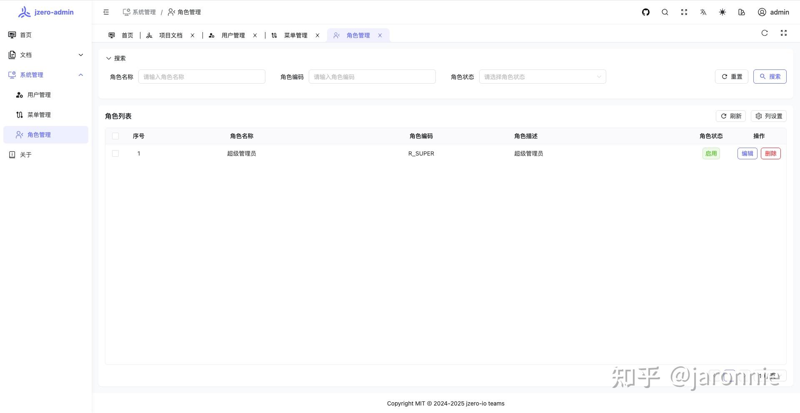The width and height of the screenshot is (800, 413).
Task: Click the 文档 sidebar document icon
Action: point(12,55)
